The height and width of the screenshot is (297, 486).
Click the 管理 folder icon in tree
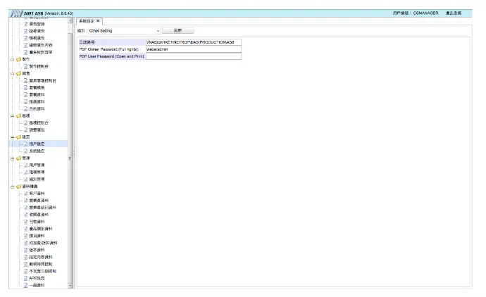point(18,158)
